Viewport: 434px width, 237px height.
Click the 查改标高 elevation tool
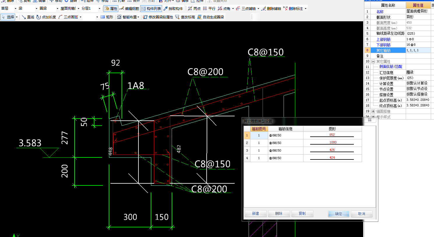(185, 17)
